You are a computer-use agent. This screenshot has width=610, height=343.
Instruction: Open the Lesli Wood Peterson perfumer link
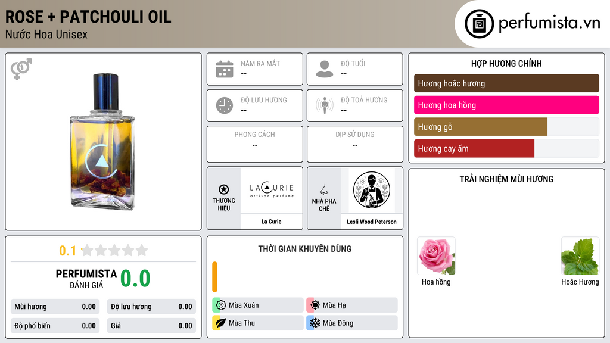click(372, 222)
